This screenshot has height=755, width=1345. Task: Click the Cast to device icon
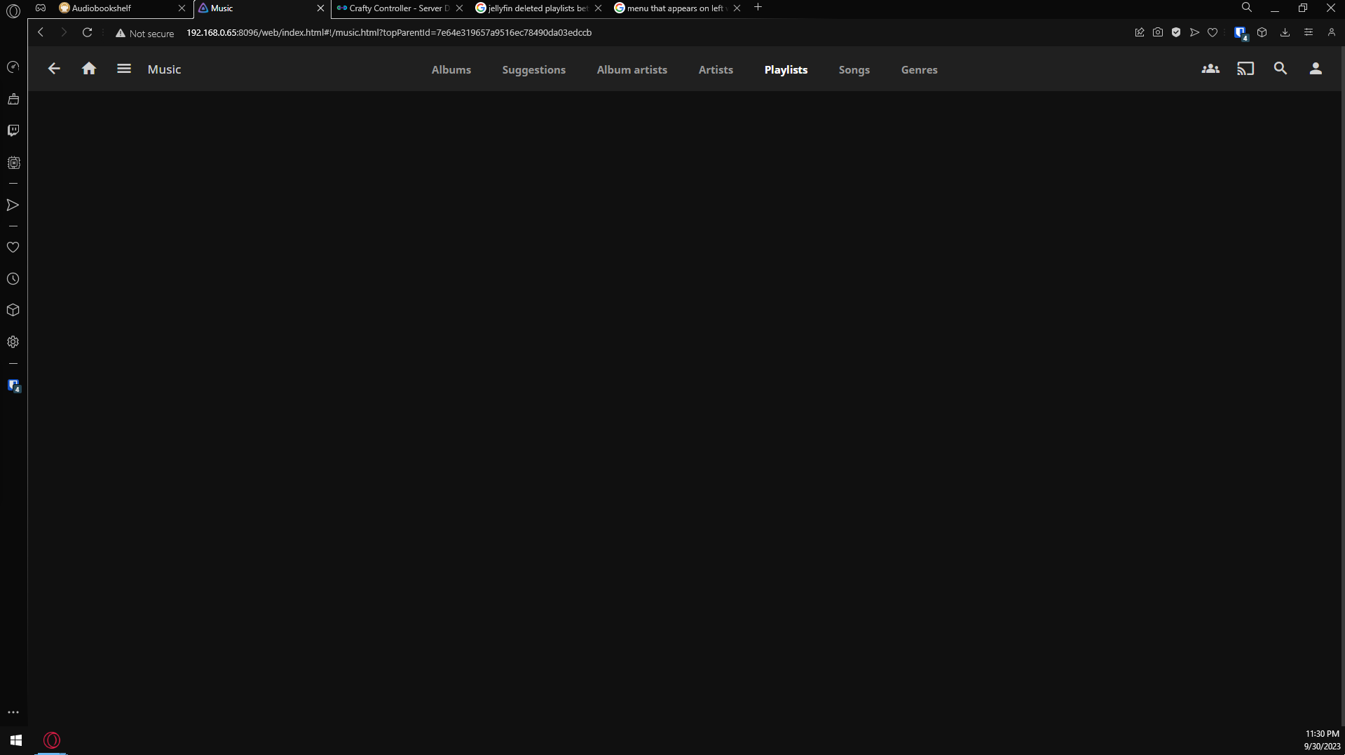coord(1245,69)
